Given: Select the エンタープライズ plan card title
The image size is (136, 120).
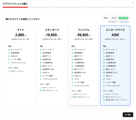Looking at the screenshot, I should [115, 30].
